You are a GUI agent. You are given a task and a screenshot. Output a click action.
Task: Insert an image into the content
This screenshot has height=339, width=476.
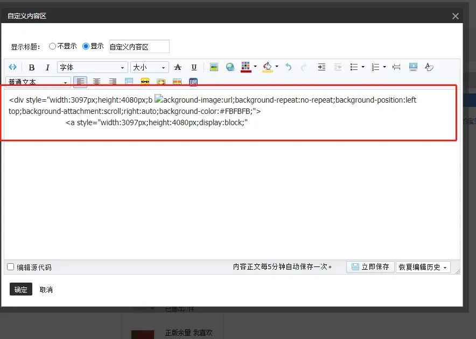click(x=214, y=67)
